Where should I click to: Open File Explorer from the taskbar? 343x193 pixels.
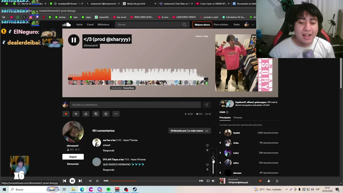coord(73,190)
